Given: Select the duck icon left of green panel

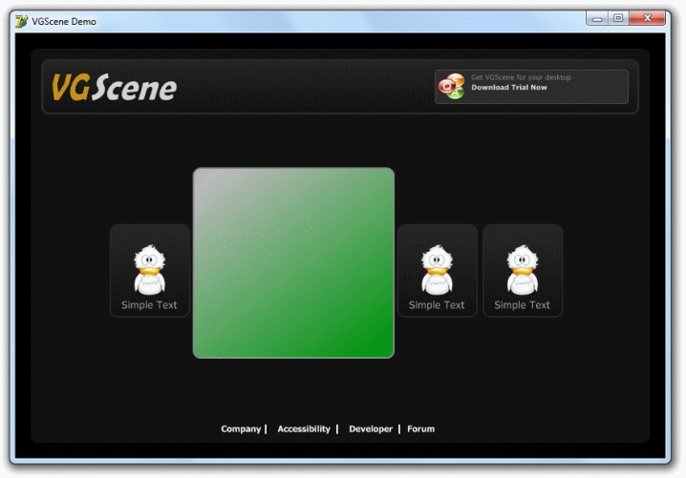Looking at the screenshot, I should 149,270.
